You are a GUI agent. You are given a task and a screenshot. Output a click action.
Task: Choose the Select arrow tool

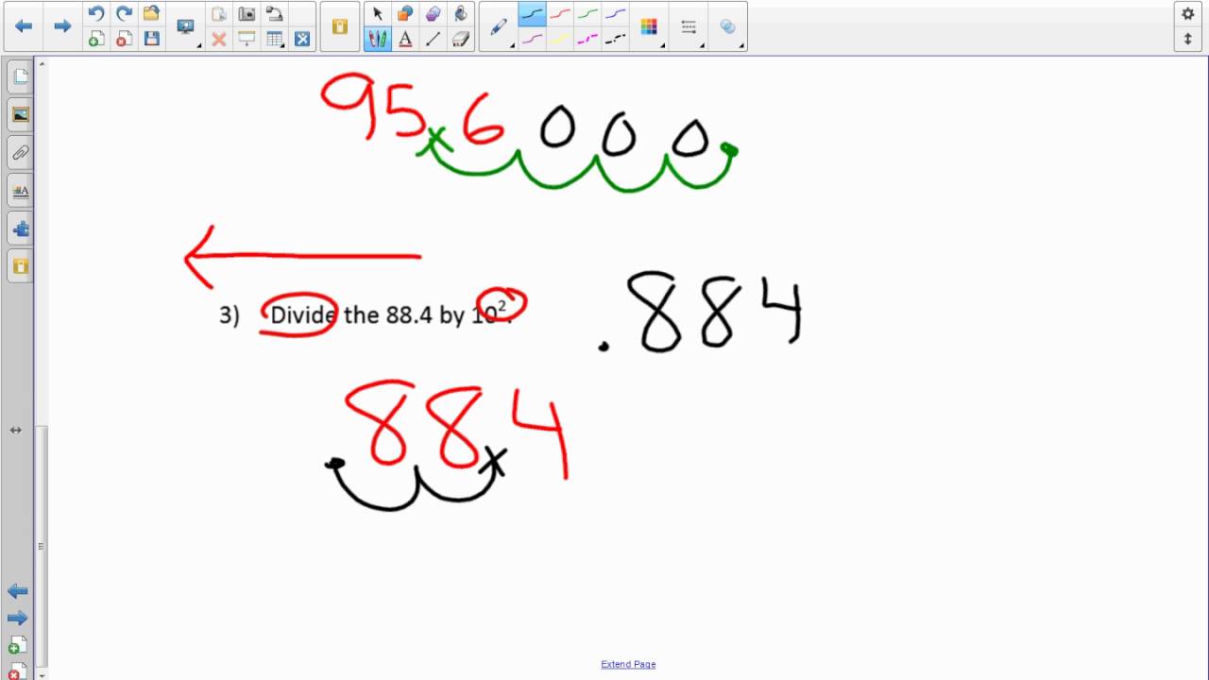point(378,13)
